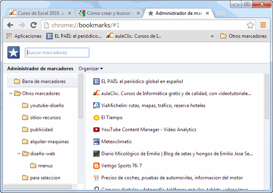Click the aulaClic favicon in list
Image resolution: width=273 pixels, height=193 pixels.
(96, 93)
